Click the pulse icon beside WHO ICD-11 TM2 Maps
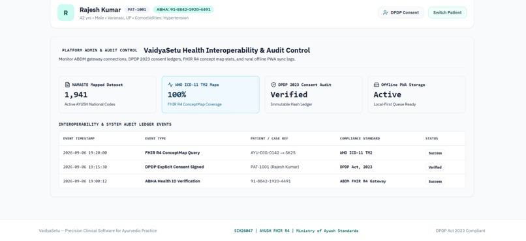 pos(170,85)
